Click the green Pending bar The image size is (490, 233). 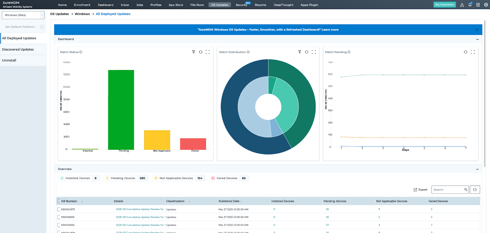[x=121, y=110]
